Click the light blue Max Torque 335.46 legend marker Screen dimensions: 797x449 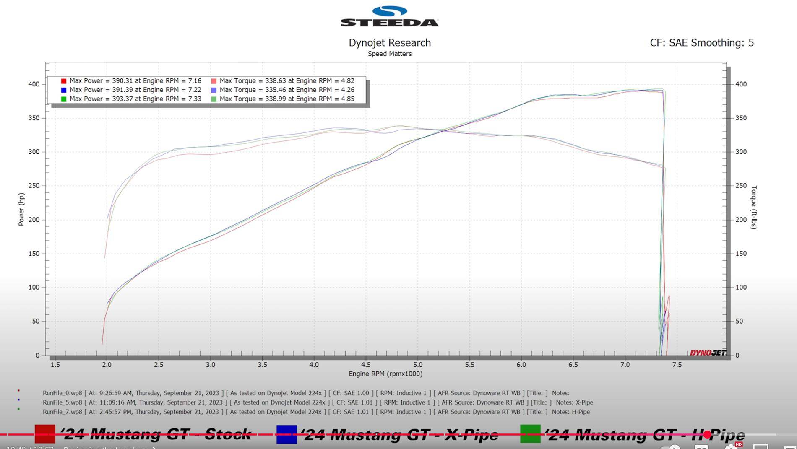(214, 90)
